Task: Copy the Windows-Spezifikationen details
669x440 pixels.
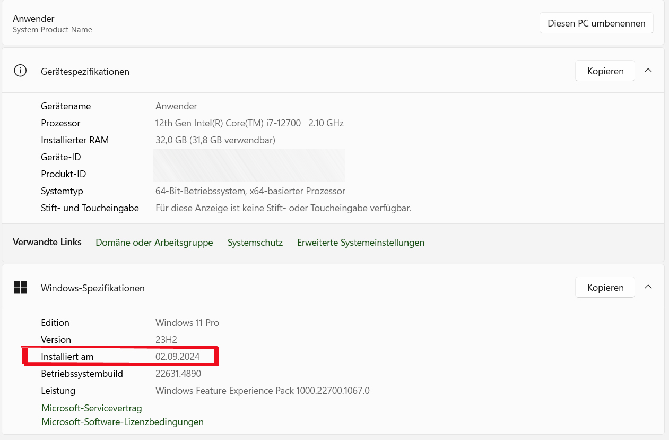Action: pyautogui.click(x=605, y=288)
